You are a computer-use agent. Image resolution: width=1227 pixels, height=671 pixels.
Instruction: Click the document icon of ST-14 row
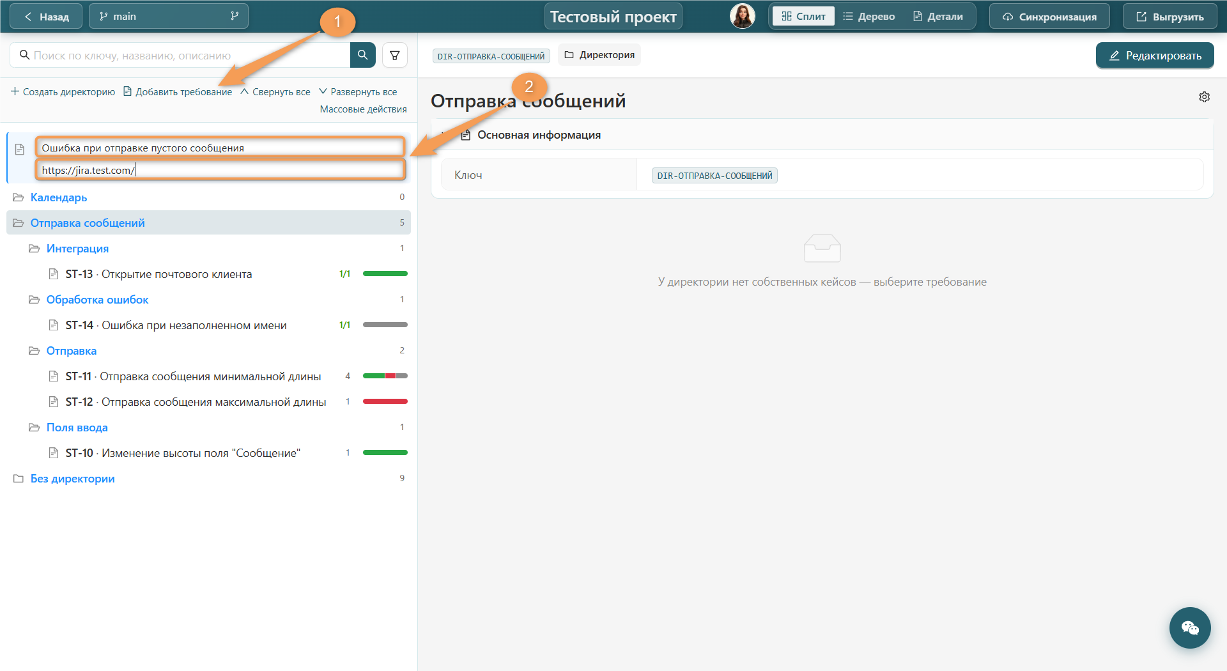click(54, 325)
